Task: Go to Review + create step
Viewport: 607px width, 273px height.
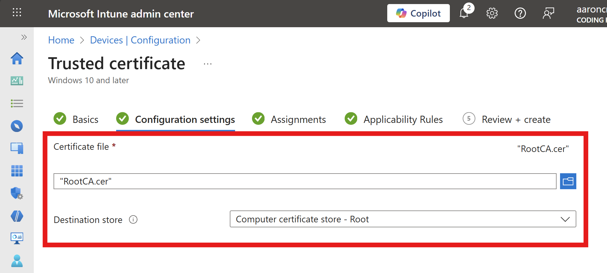Action: click(507, 119)
